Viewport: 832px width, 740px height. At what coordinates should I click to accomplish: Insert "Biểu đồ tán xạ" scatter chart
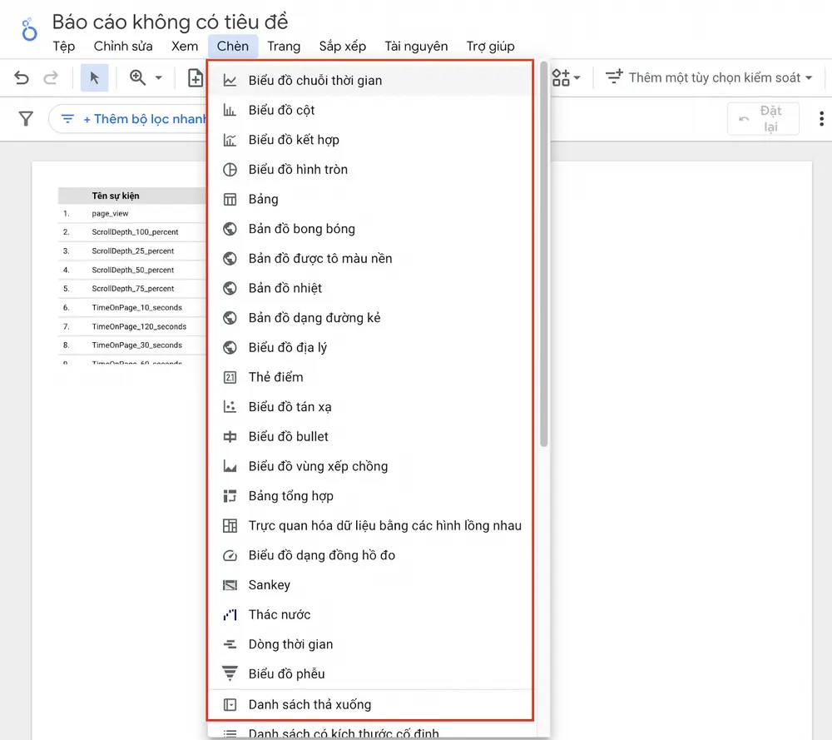click(x=370, y=407)
